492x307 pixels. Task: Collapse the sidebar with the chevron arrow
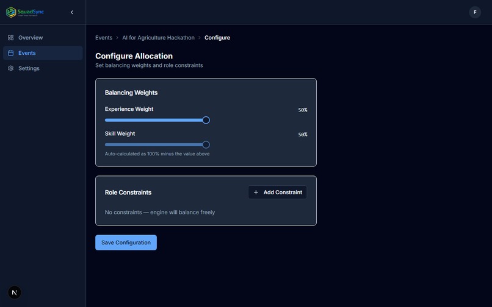pos(72,12)
